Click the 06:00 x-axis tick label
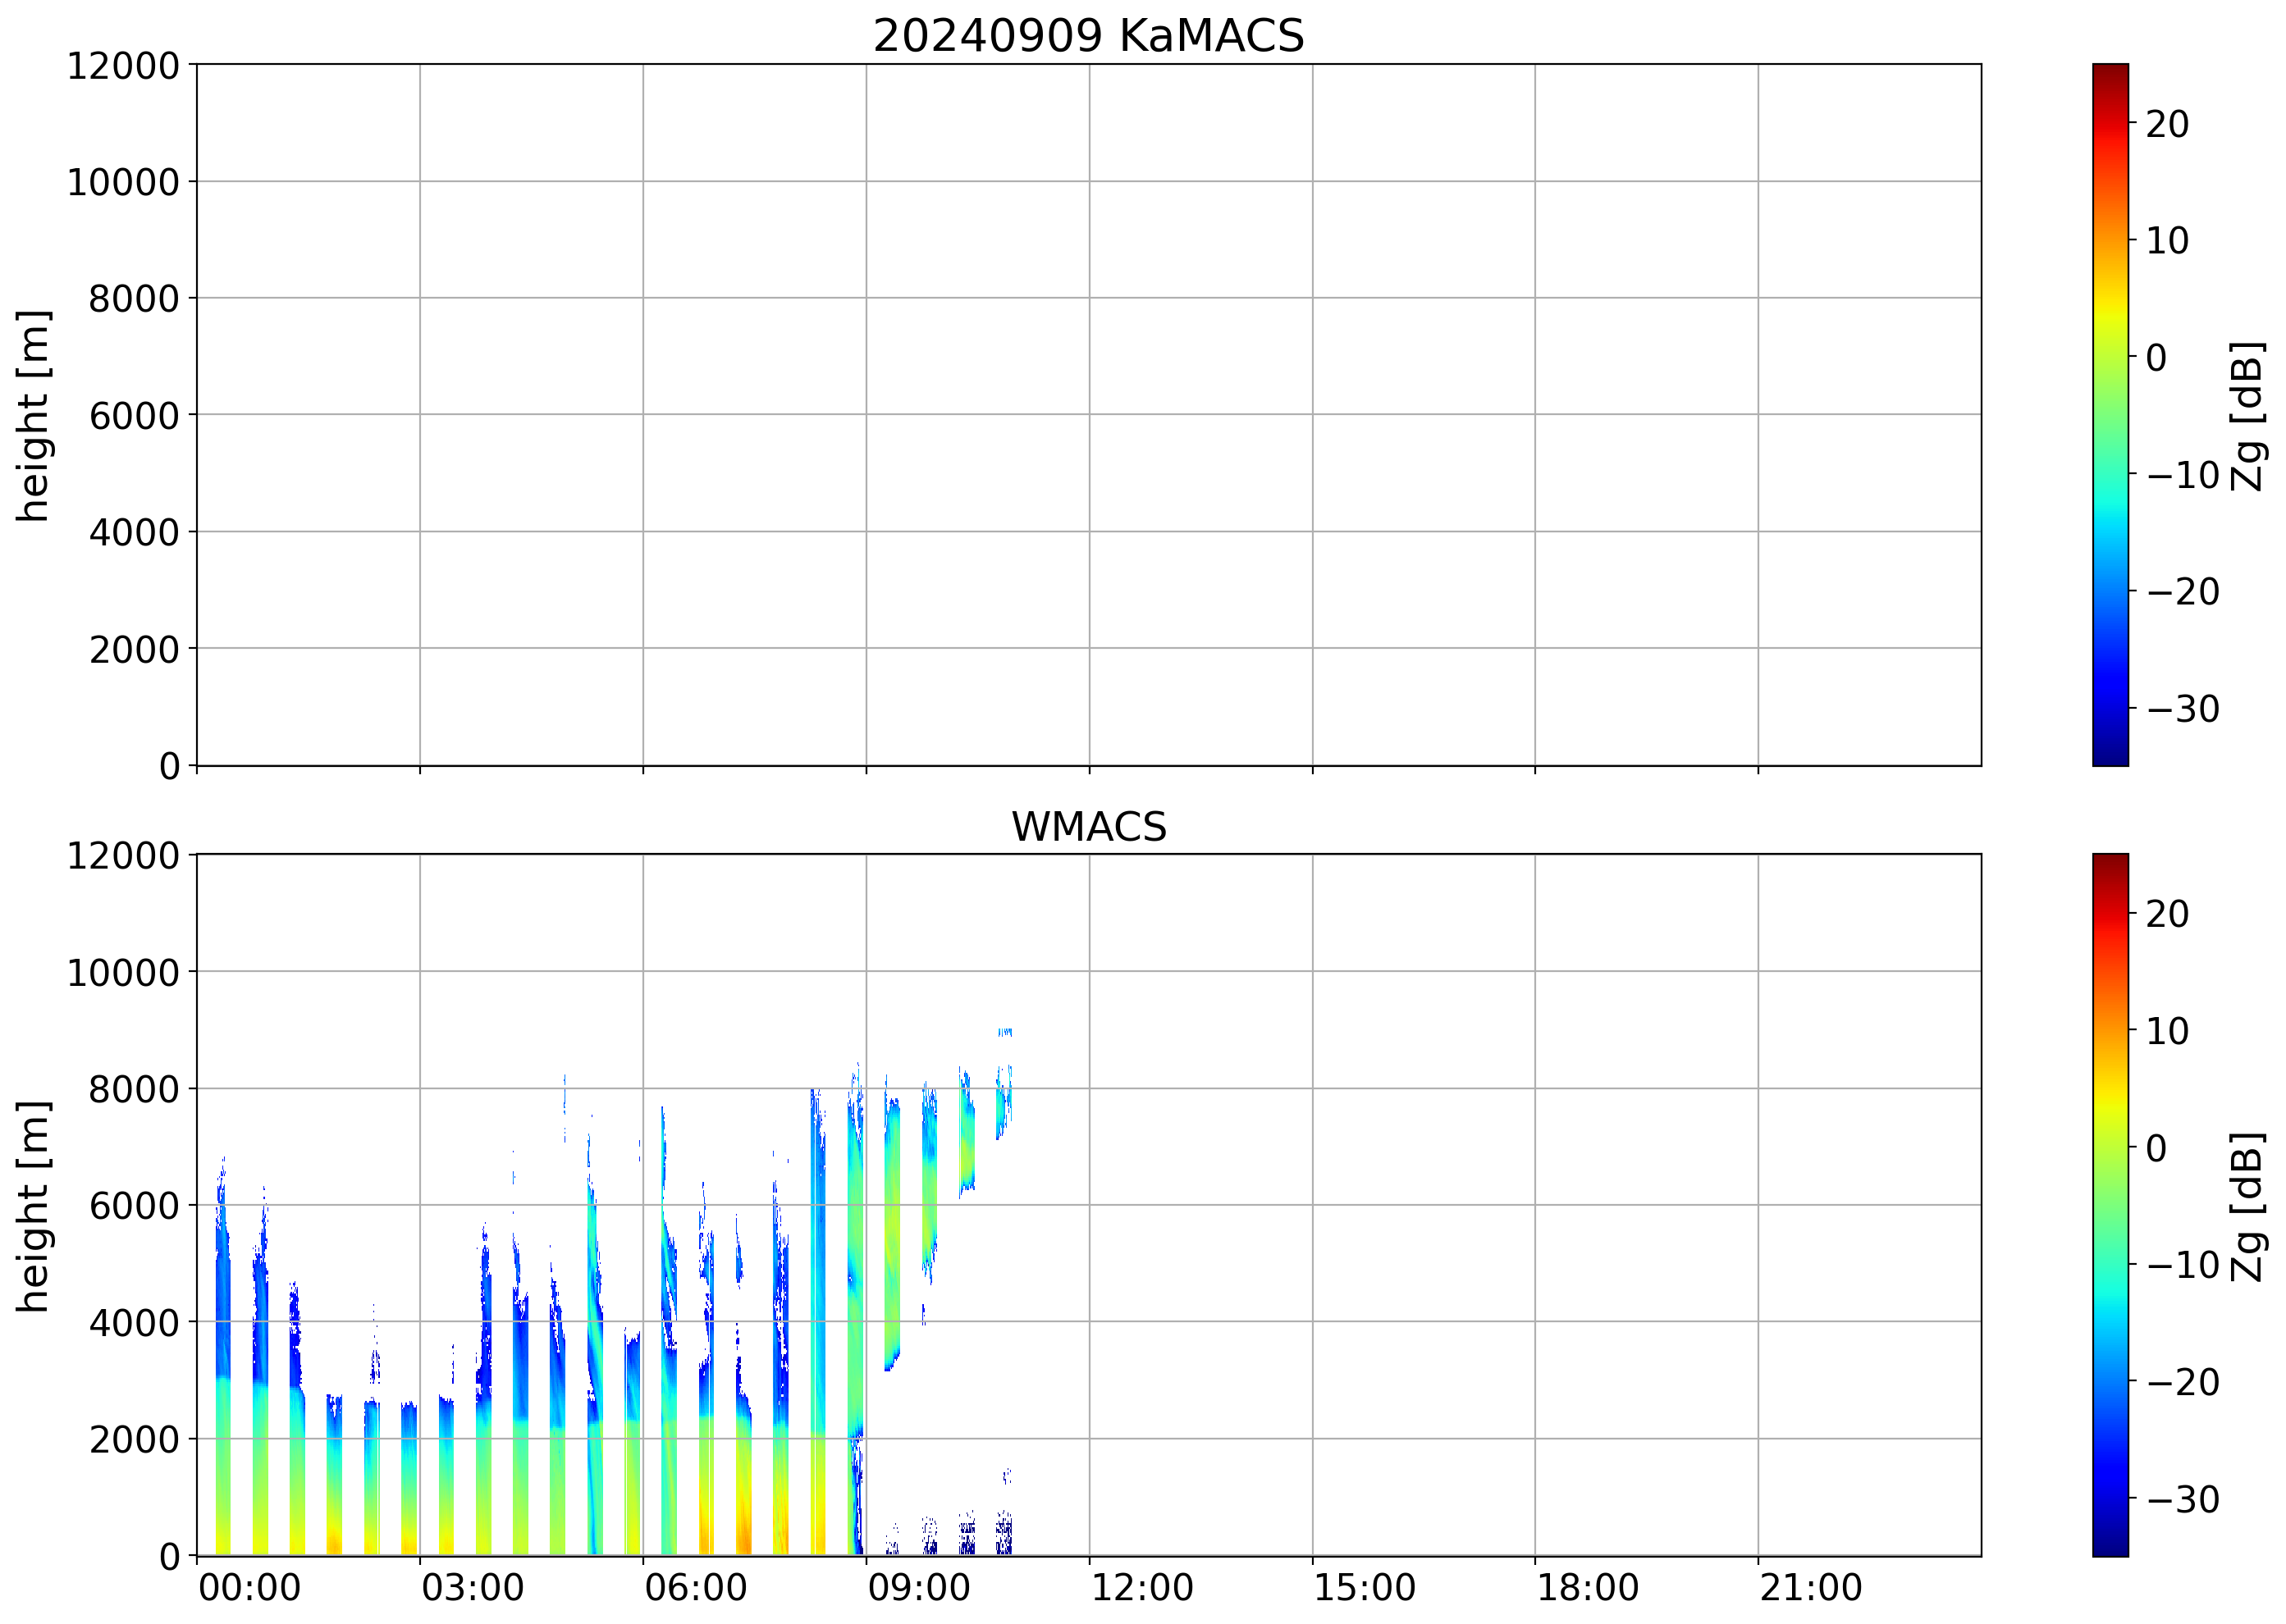This screenshot has height=1624, width=2286. point(695,1588)
